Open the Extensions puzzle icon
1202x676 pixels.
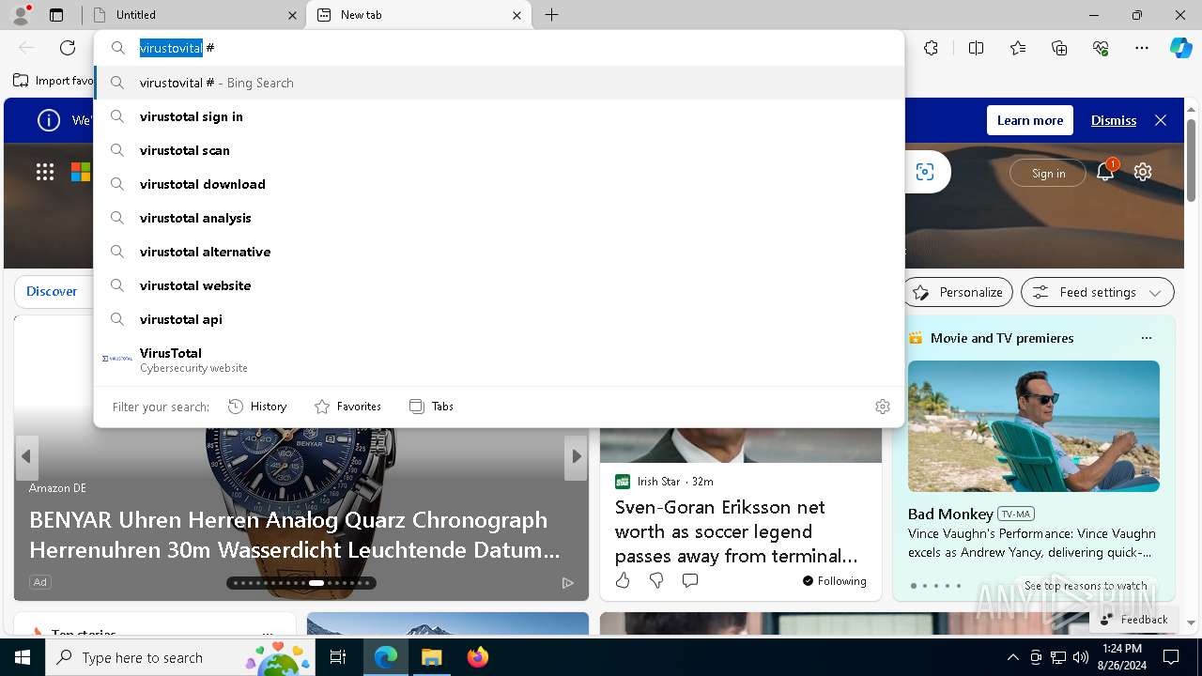click(931, 48)
